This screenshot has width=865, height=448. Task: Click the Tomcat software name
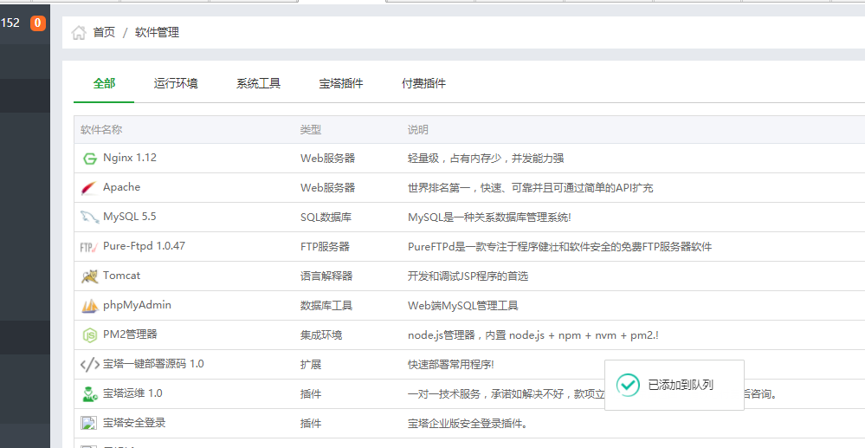coord(121,275)
